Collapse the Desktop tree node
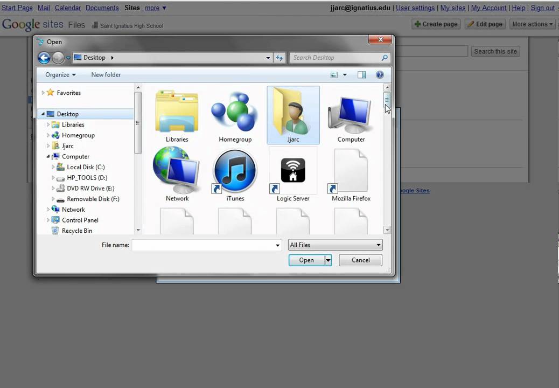The width and height of the screenshot is (559, 388). click(43, 114)
